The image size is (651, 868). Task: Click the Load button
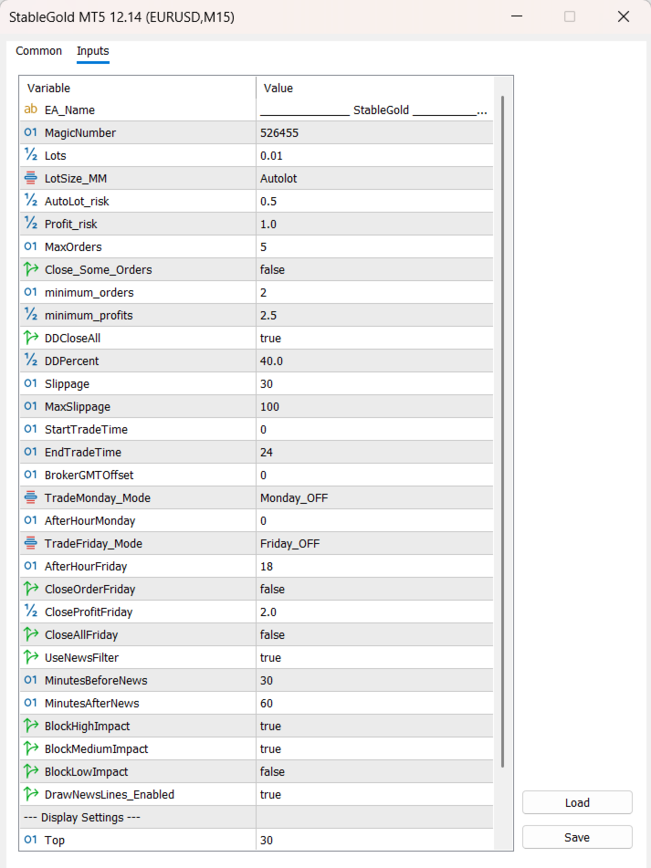click(x=577, y=802)
